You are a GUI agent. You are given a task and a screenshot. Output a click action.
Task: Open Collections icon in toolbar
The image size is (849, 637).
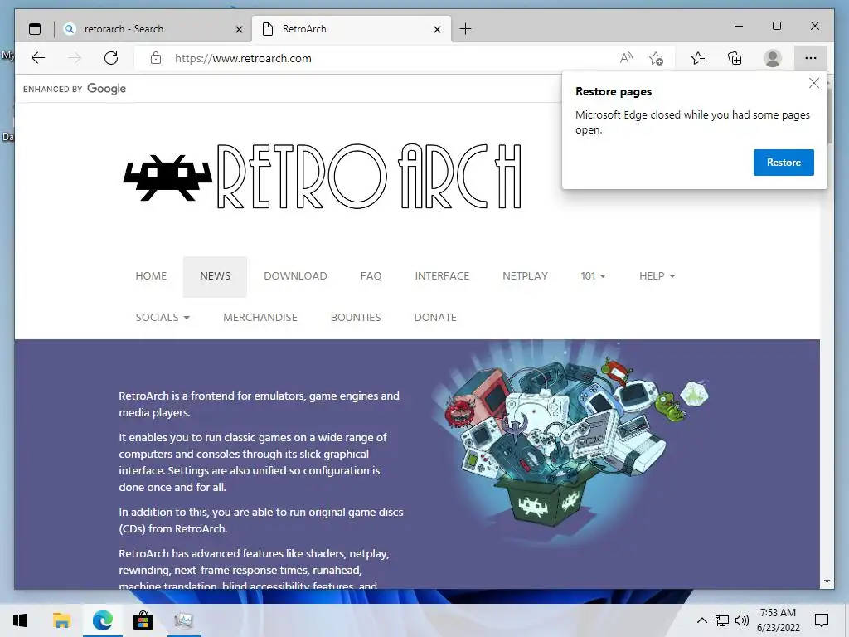tap(735, 58)
